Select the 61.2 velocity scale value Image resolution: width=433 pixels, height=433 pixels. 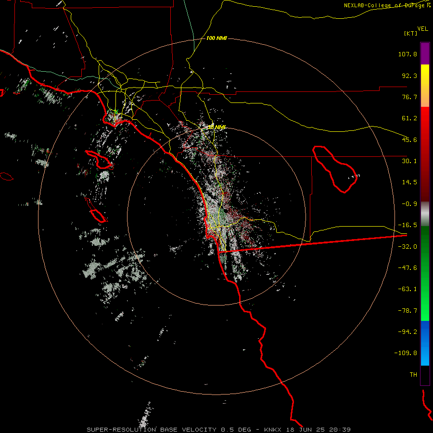409,118
